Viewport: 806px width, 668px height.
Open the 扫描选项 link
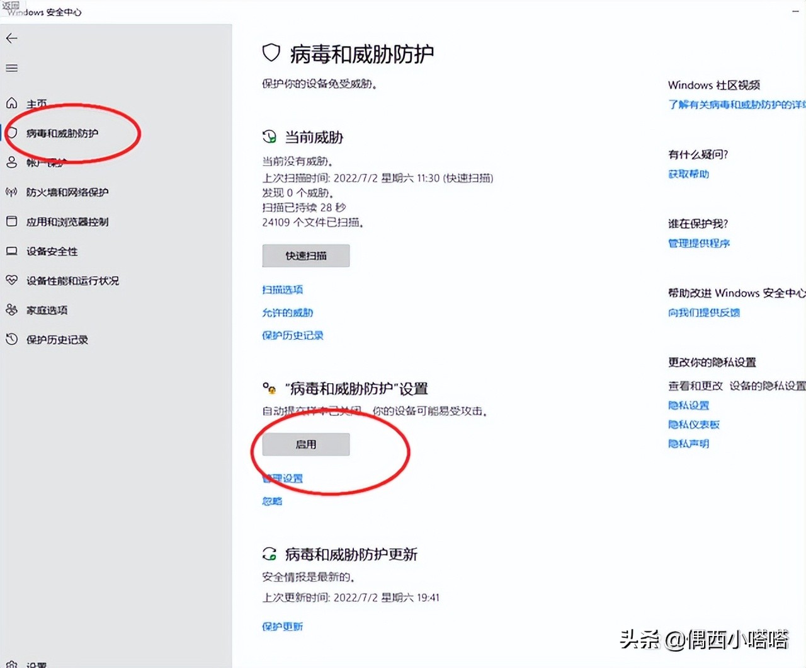click(282, 289)
